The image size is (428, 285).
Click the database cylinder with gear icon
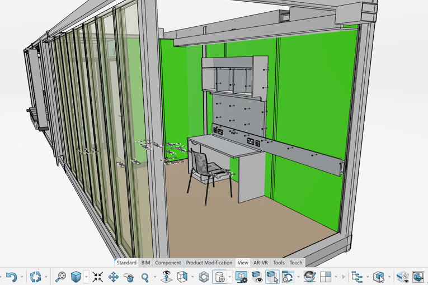(x=220, y=277)
